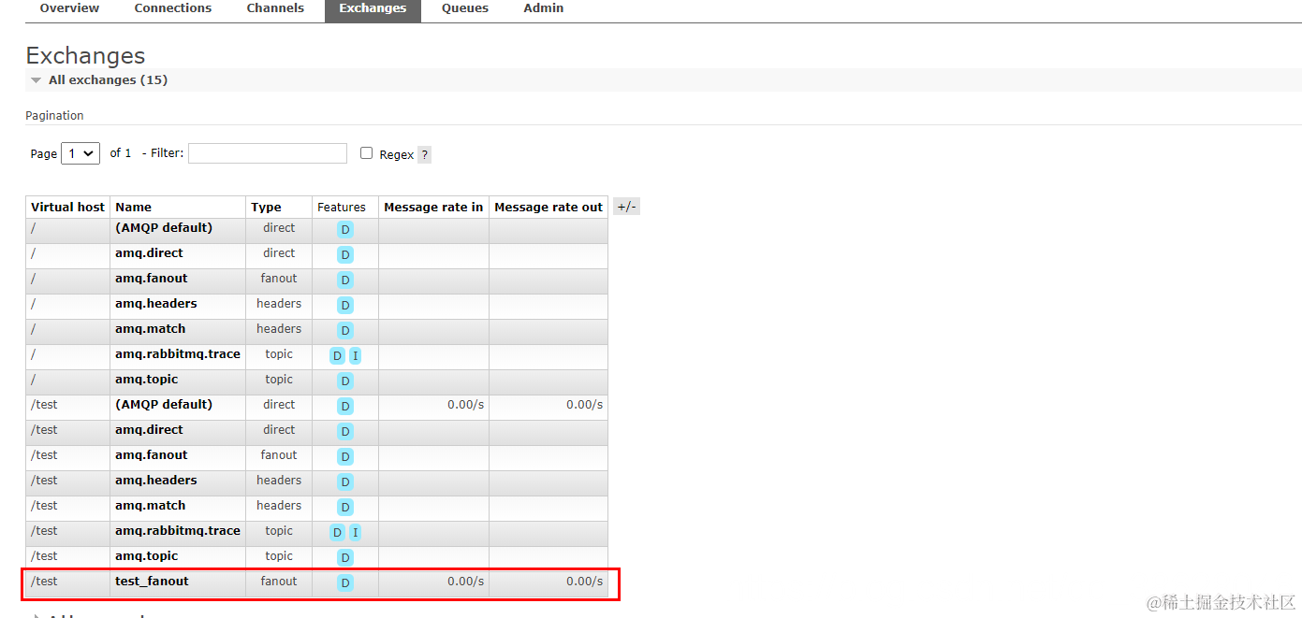Open amq.headers exchange in /test vhost
1302x618 pixels.
[155, 481]
